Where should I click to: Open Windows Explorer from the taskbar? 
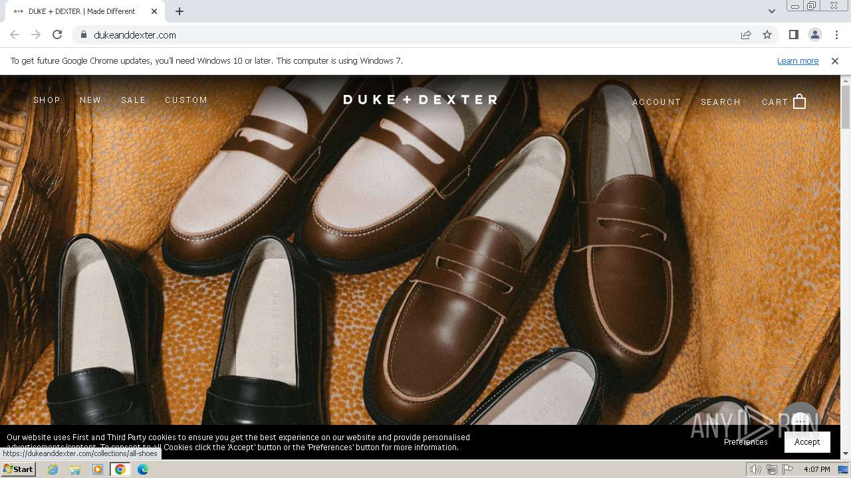pos(75,469)
